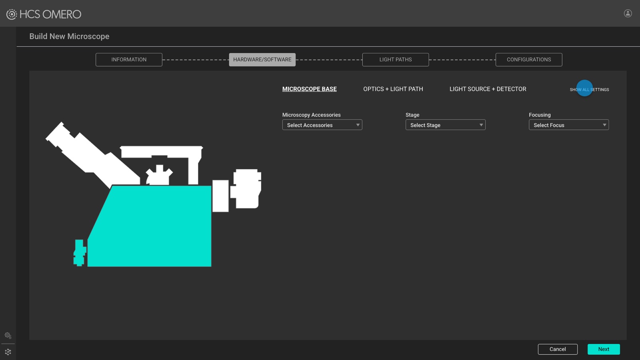Jump to the CONFIGURATIONS step
640x360 pixels.
529,60
